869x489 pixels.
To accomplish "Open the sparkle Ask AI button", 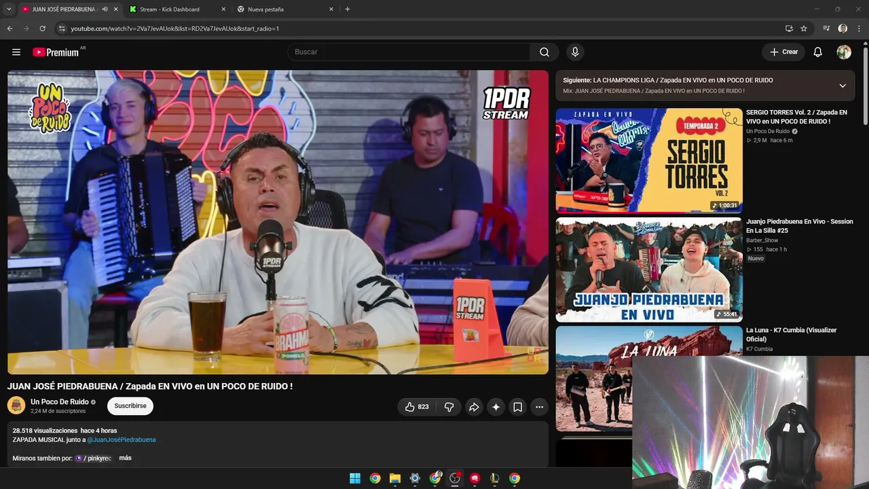I will click(x=496, y=407).
